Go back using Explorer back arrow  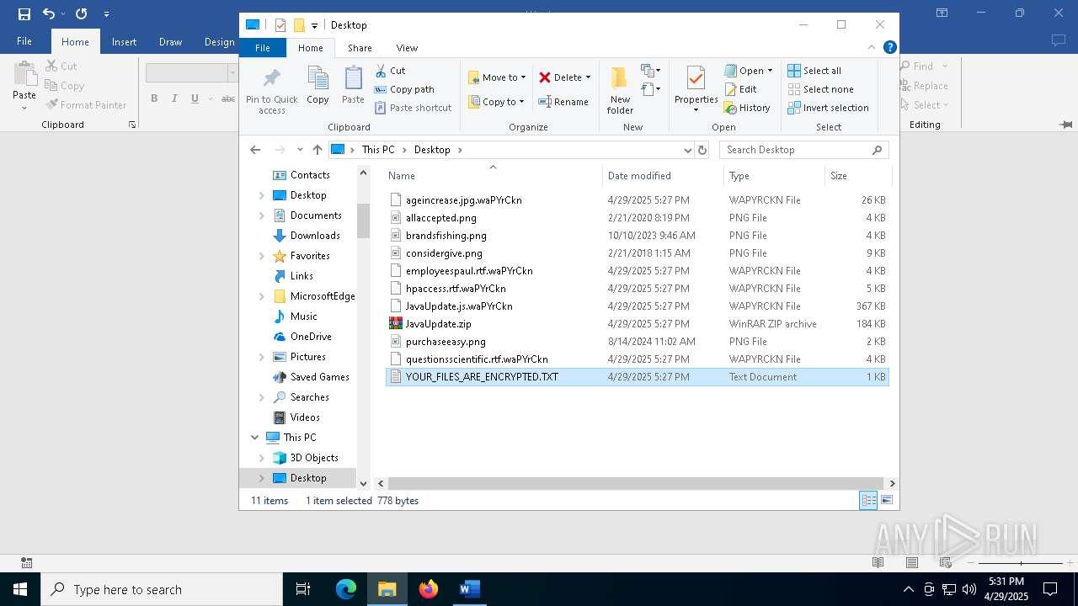click(x=255, y=150)
